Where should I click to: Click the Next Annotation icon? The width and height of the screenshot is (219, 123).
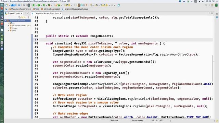pos(91,5)
